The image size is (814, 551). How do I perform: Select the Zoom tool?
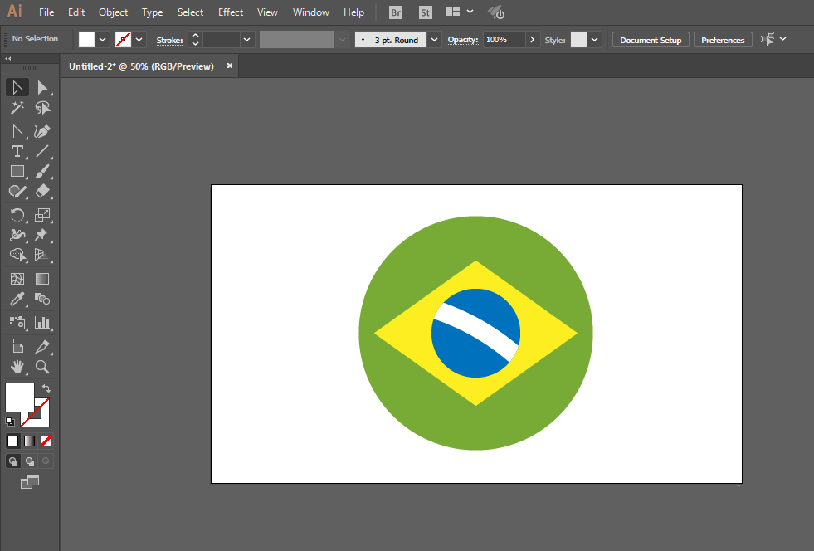(x=42, y=367)
